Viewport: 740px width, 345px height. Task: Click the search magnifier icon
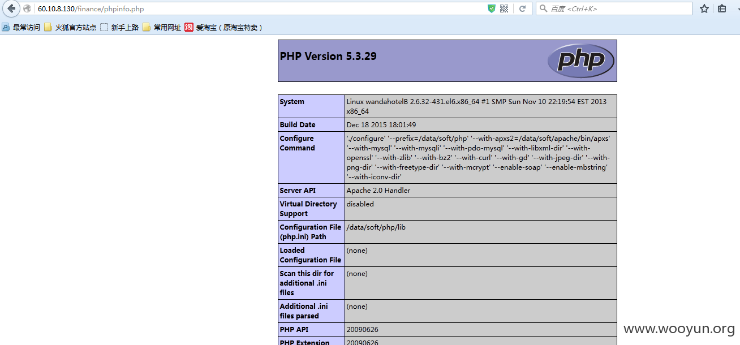[x=544, y=8]
